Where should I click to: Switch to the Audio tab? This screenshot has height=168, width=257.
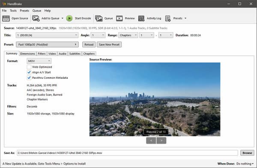tap(63, 54)
